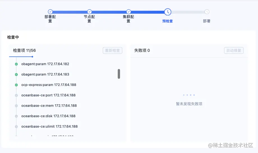Click the 重新检查 button

pos(112,50)
